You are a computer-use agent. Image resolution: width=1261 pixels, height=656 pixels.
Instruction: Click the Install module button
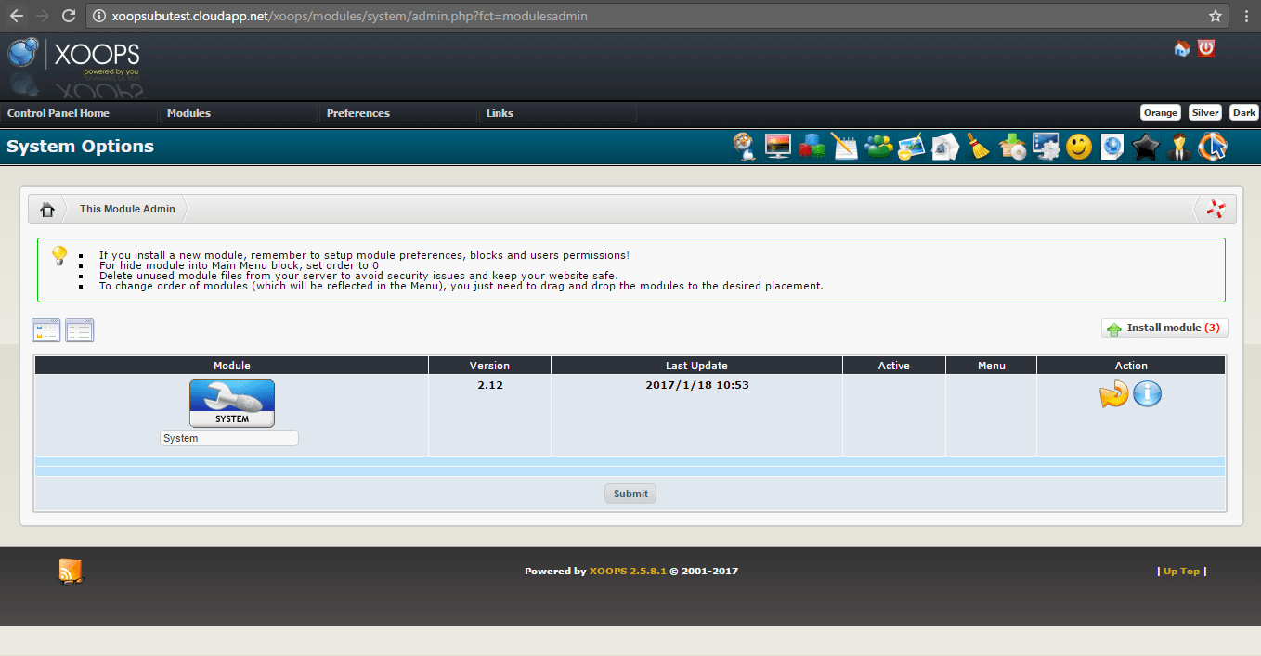click(x=1164, y=328)
